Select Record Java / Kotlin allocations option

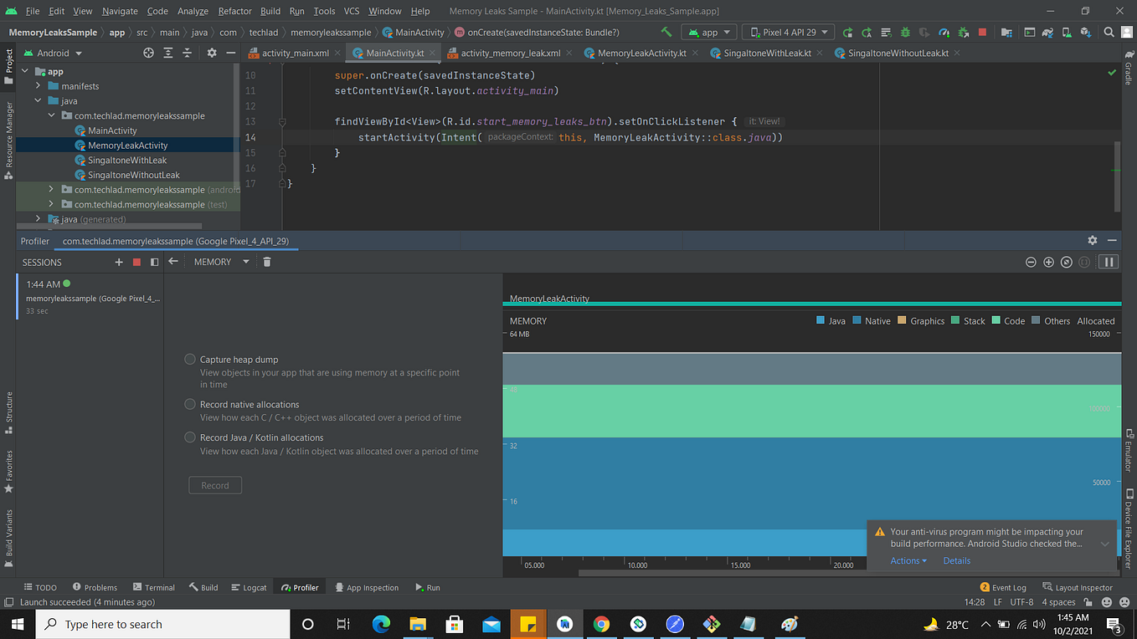click(190, 437)
